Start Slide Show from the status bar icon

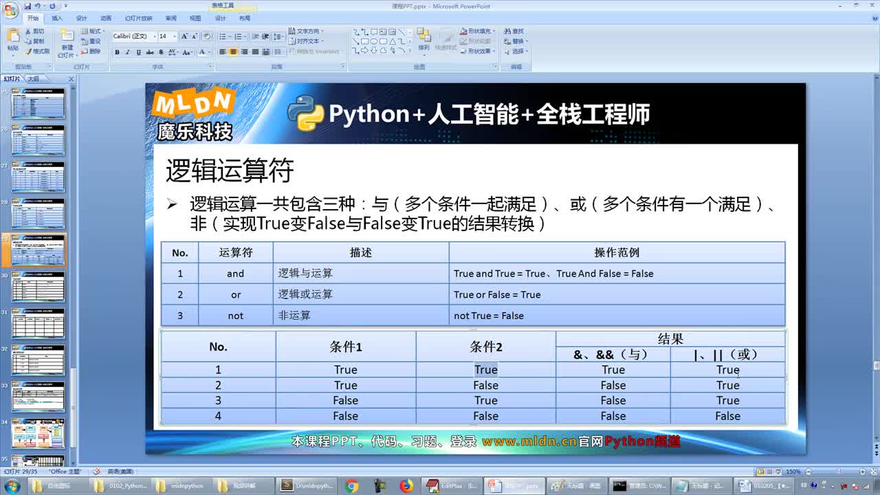pos(780,472)
